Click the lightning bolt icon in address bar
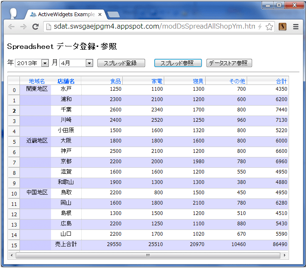Image resolution: width=306 pixels, height=268 pixels. click(x=260, y=27)
